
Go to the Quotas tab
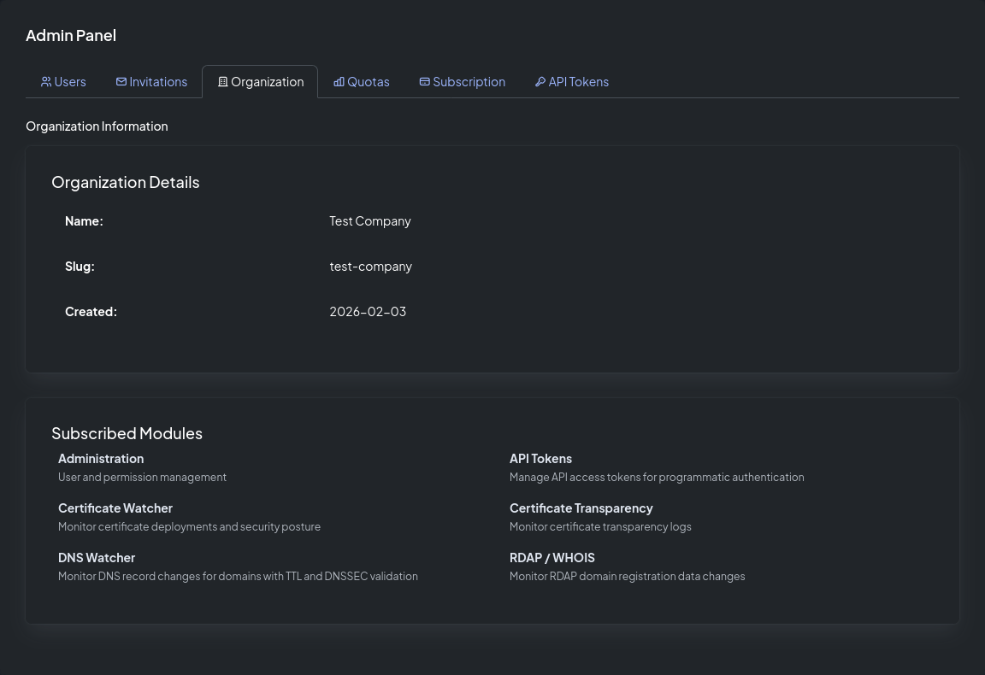pyautogui.click(x=362, y=82)
